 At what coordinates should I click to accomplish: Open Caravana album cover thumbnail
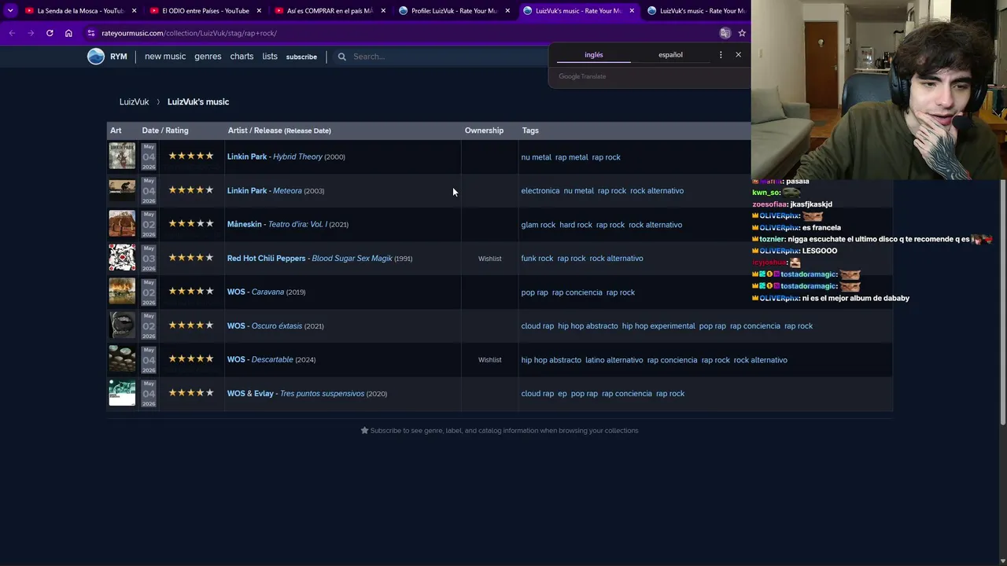(122, 292)
